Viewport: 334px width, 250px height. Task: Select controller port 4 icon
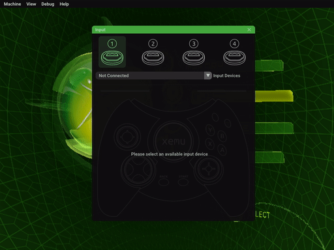(234, 52)
